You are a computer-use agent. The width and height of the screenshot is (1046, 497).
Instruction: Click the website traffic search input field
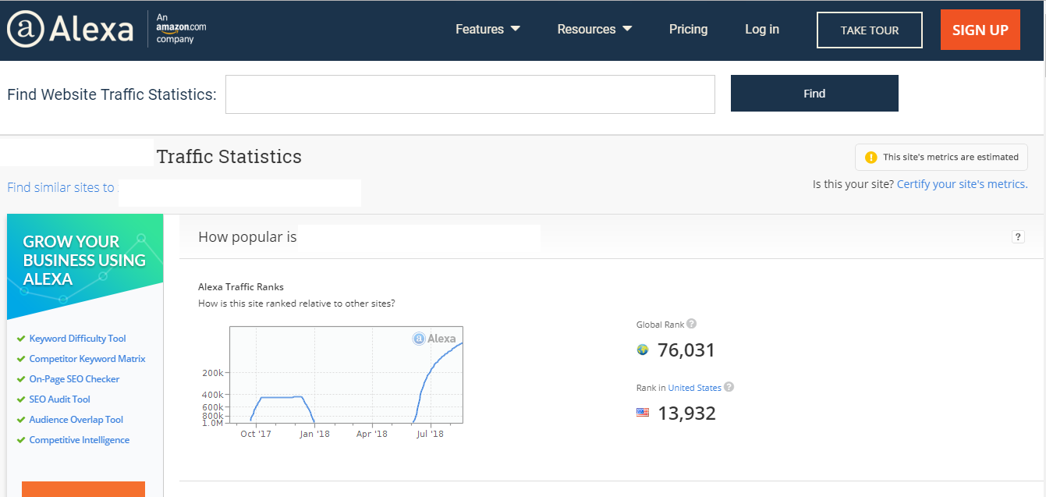470,94
